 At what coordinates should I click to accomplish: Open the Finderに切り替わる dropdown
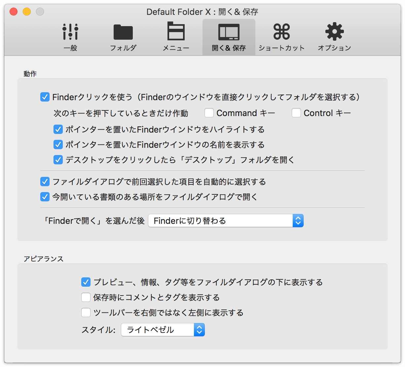point(226,221)
